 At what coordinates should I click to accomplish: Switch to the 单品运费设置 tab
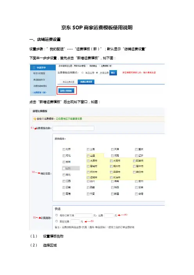(68, 82)
